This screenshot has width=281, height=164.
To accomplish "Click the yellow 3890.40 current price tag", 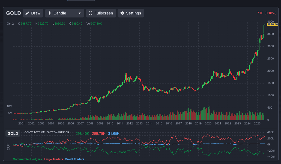I will pos(272,25).
